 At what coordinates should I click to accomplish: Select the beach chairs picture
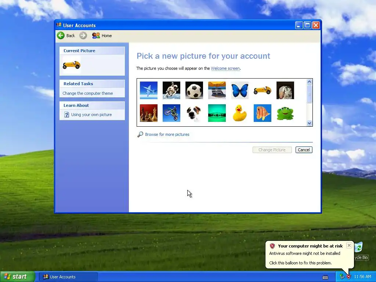coord(217,90)
